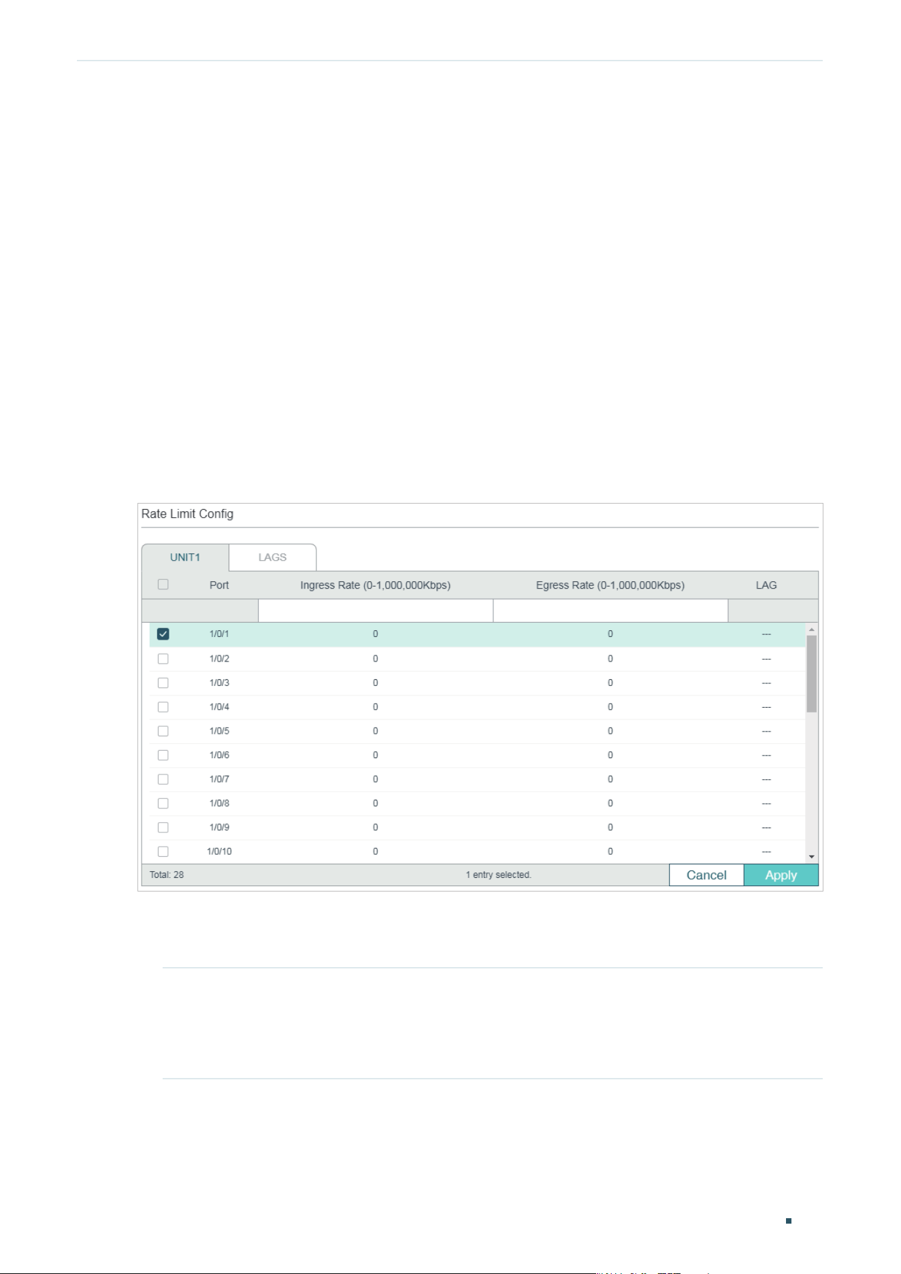901x1274 pixels.
Task: Check the port 1/0/10 checkbox
Action: [163, 851]
